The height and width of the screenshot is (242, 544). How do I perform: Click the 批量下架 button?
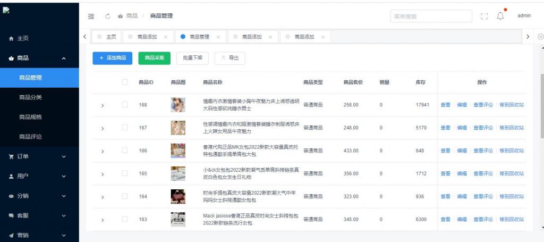point(192,58)
